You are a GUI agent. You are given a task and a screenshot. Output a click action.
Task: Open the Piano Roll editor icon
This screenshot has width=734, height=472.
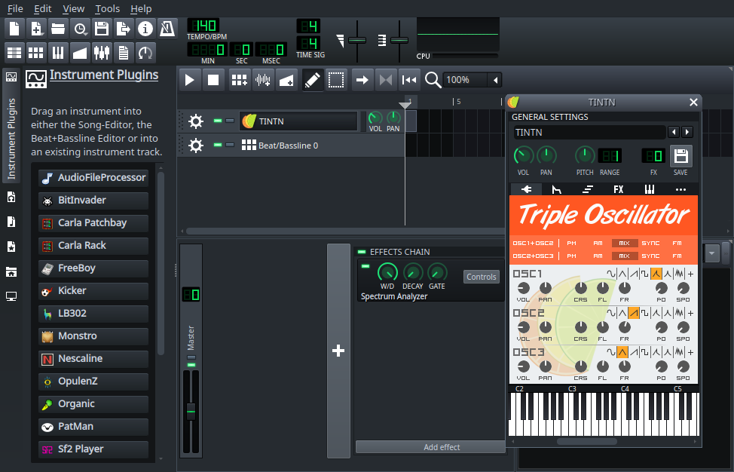click(57, 53)
